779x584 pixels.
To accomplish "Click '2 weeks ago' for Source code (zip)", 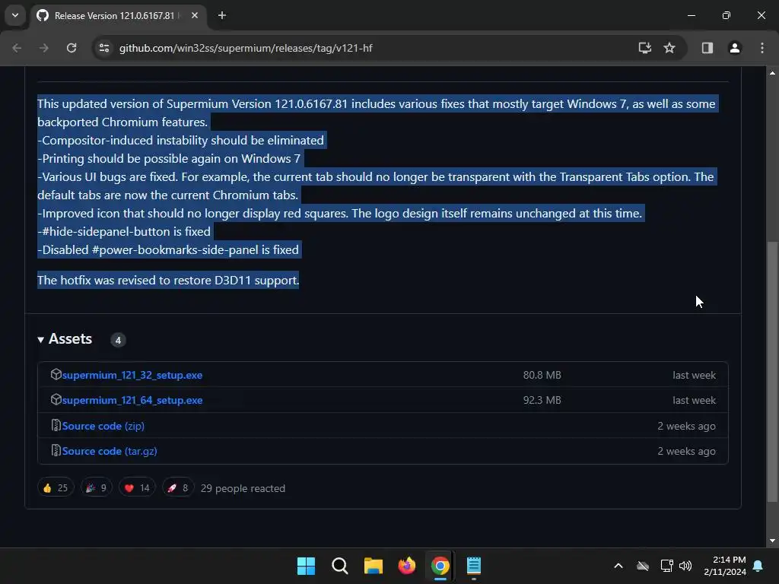I will click(687, 426).
